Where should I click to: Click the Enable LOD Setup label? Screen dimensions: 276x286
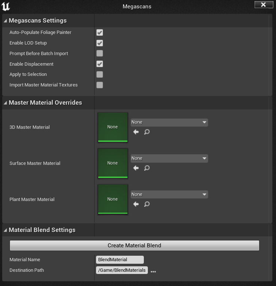pos(28,43)
